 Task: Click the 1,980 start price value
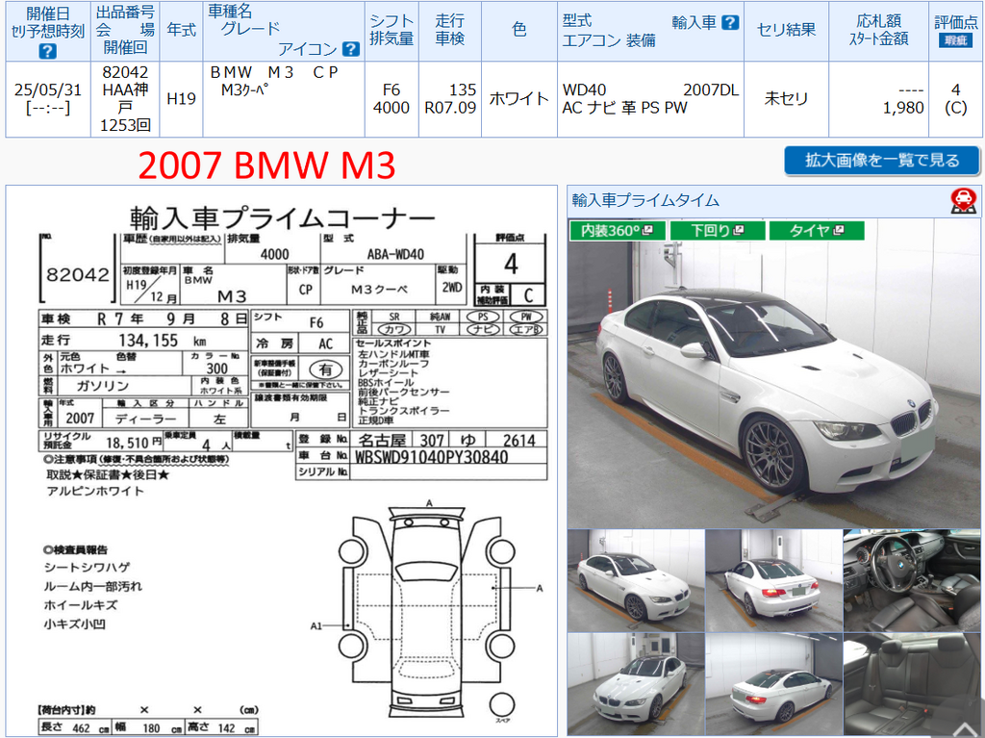point(903,108)
